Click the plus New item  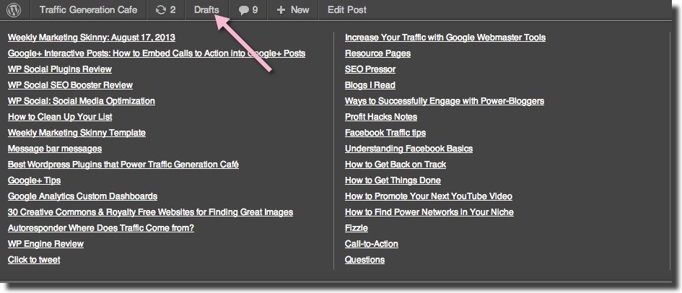[x=293, y=9]
